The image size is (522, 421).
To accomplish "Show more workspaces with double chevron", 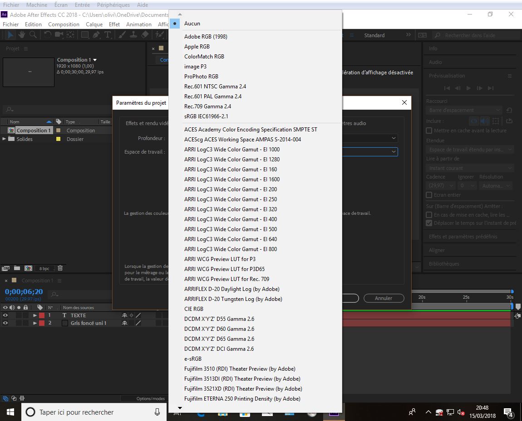I will coord(408,35).
